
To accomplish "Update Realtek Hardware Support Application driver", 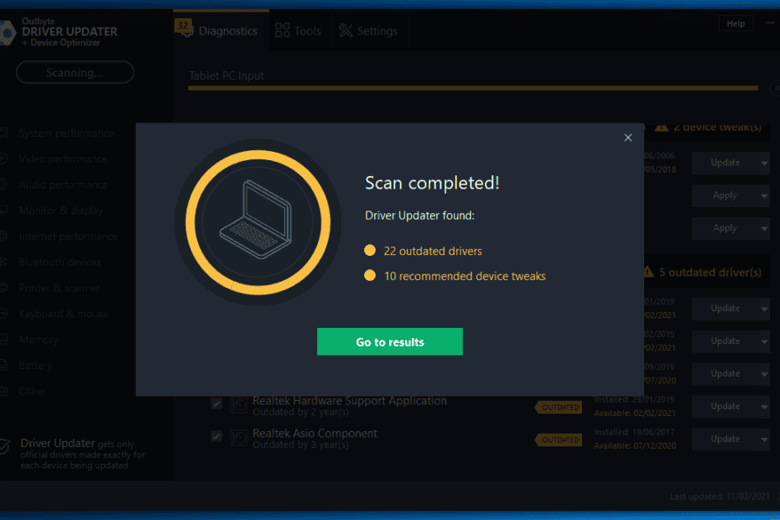I will (725, 406).
